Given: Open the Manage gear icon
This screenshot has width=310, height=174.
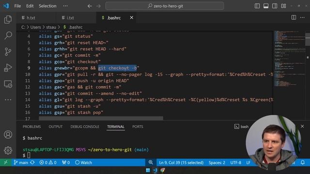Looking at the screenshot, I should coord(8,150).
